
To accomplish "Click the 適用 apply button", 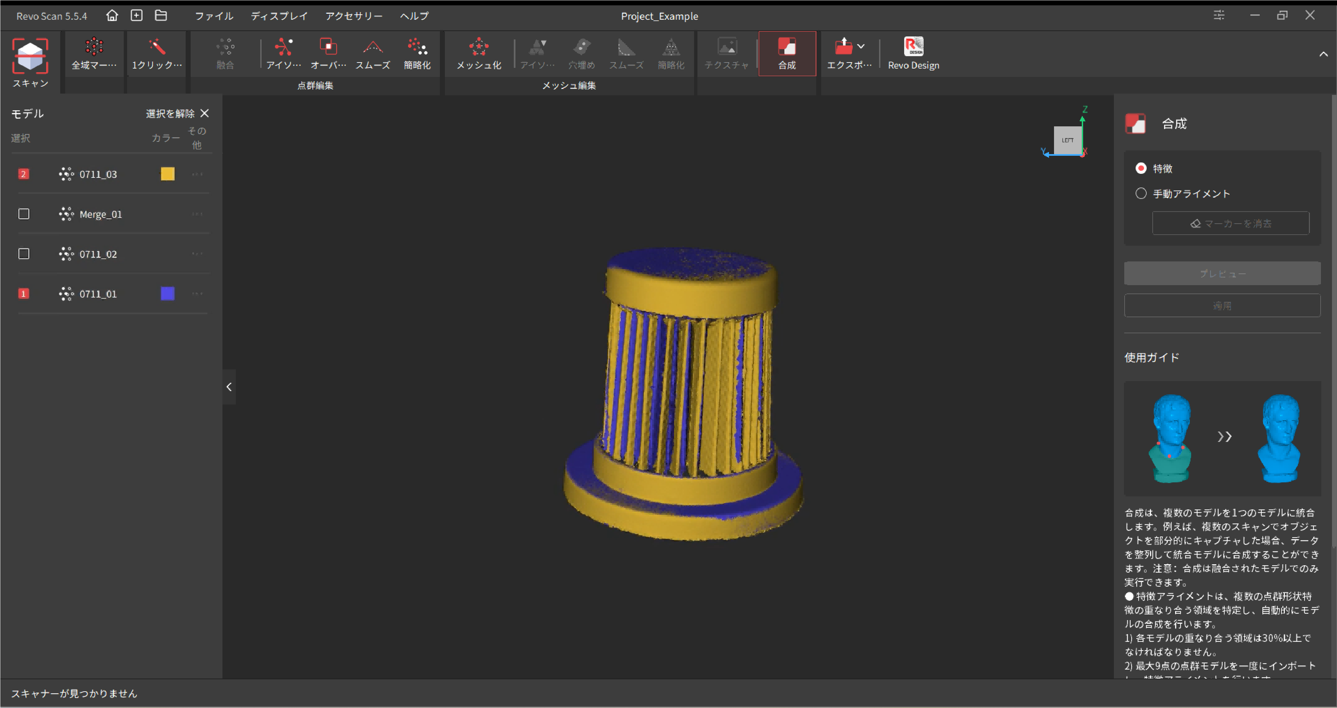I will 1222,306.
